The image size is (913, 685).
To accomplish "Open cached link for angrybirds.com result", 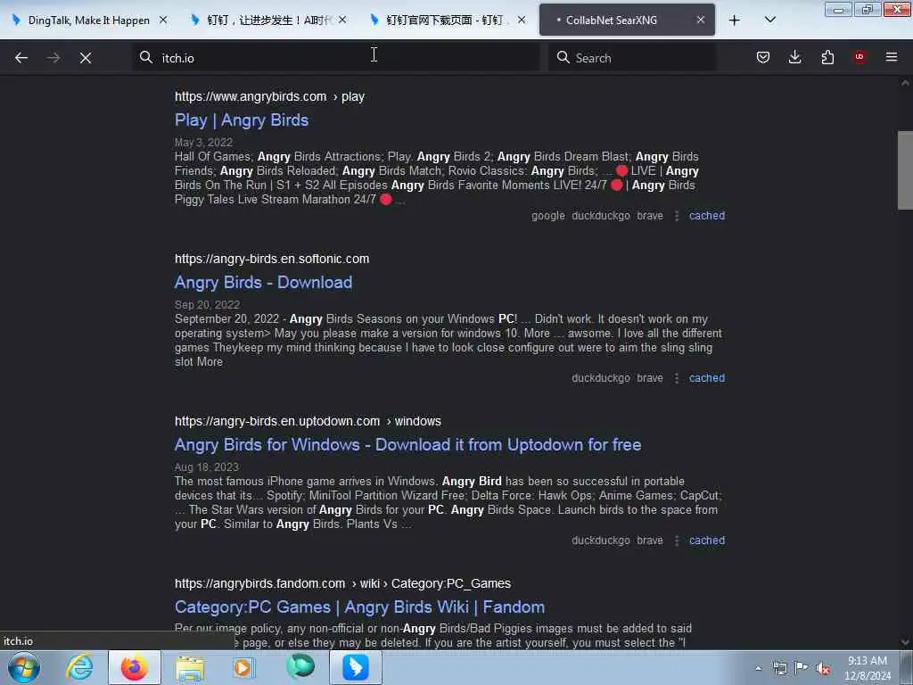I will 707,216.
